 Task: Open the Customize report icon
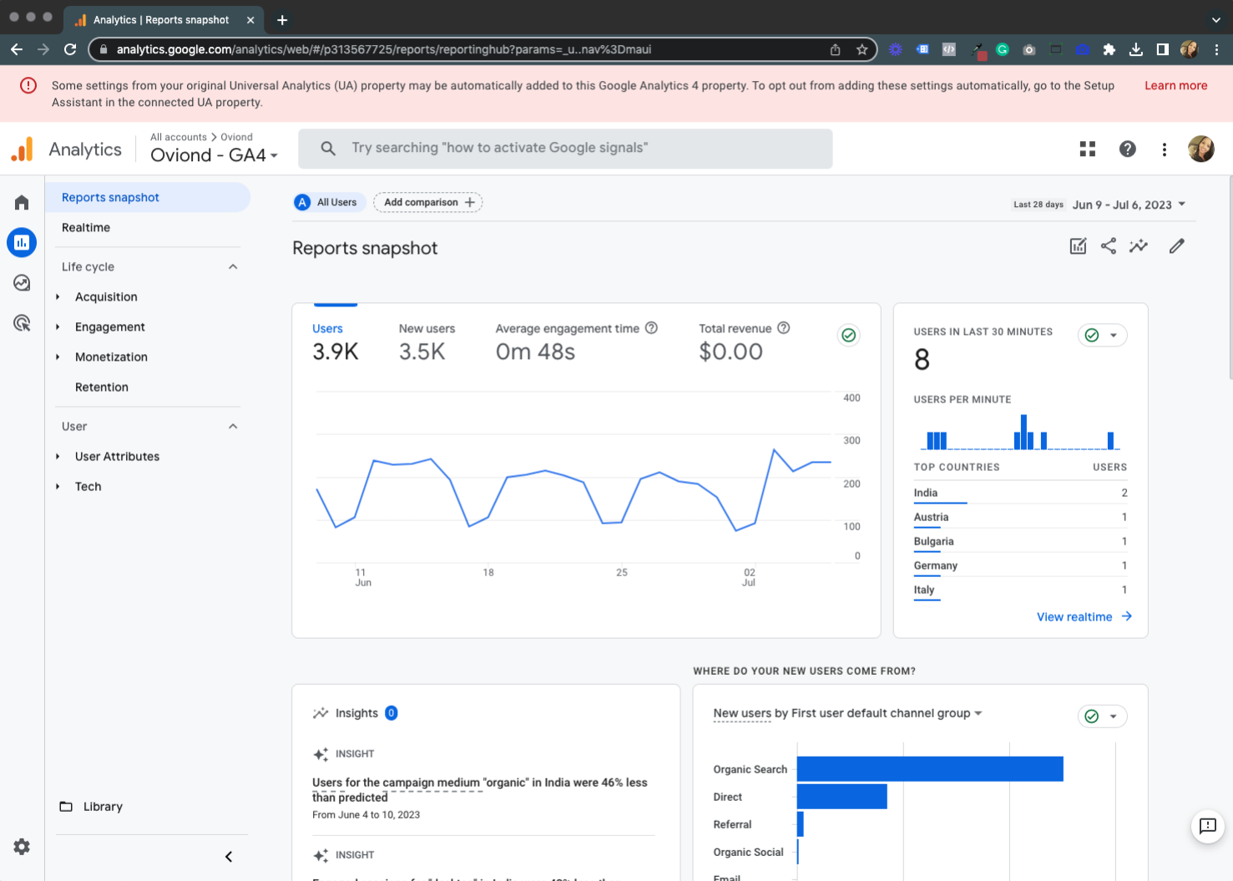[x=1078, y=246]
